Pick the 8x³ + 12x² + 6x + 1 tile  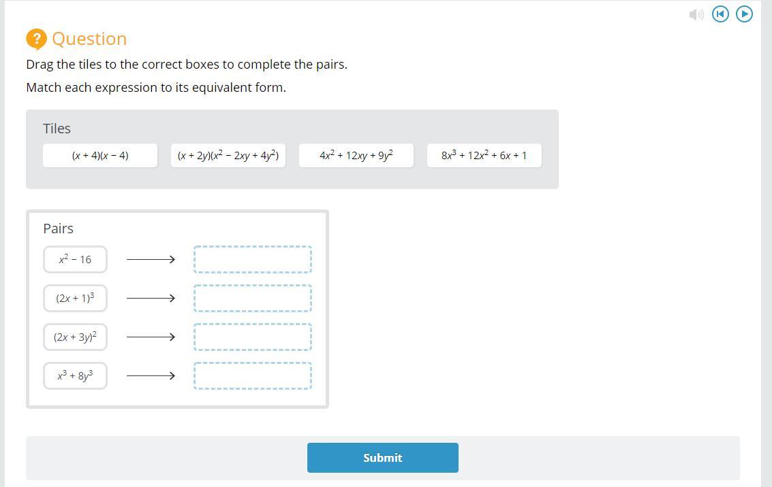tap(484, 156)
